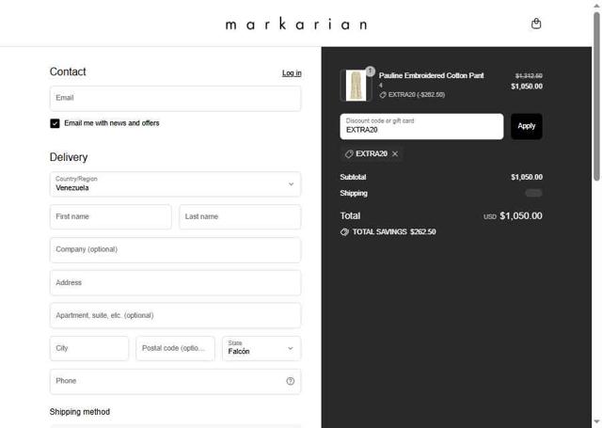Focus the Postal code field

click(x=175, y=348)
